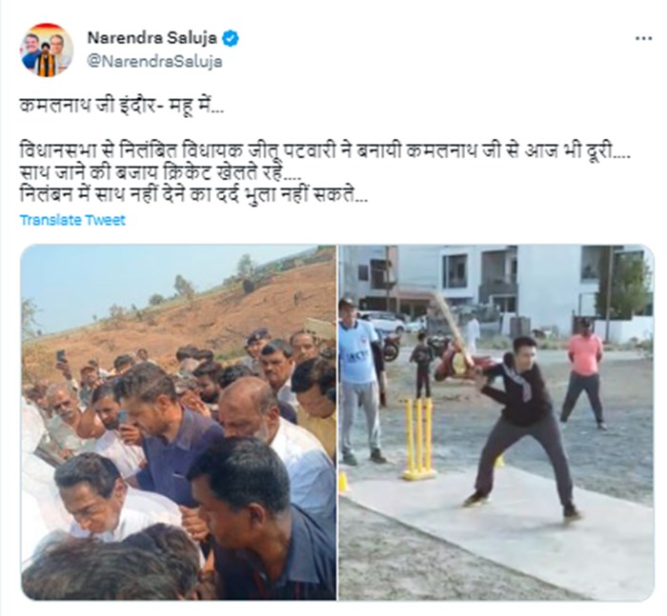Click the Translate Tweet link
The width and height of the screenshot is (667, 616).
pos(72,220)
